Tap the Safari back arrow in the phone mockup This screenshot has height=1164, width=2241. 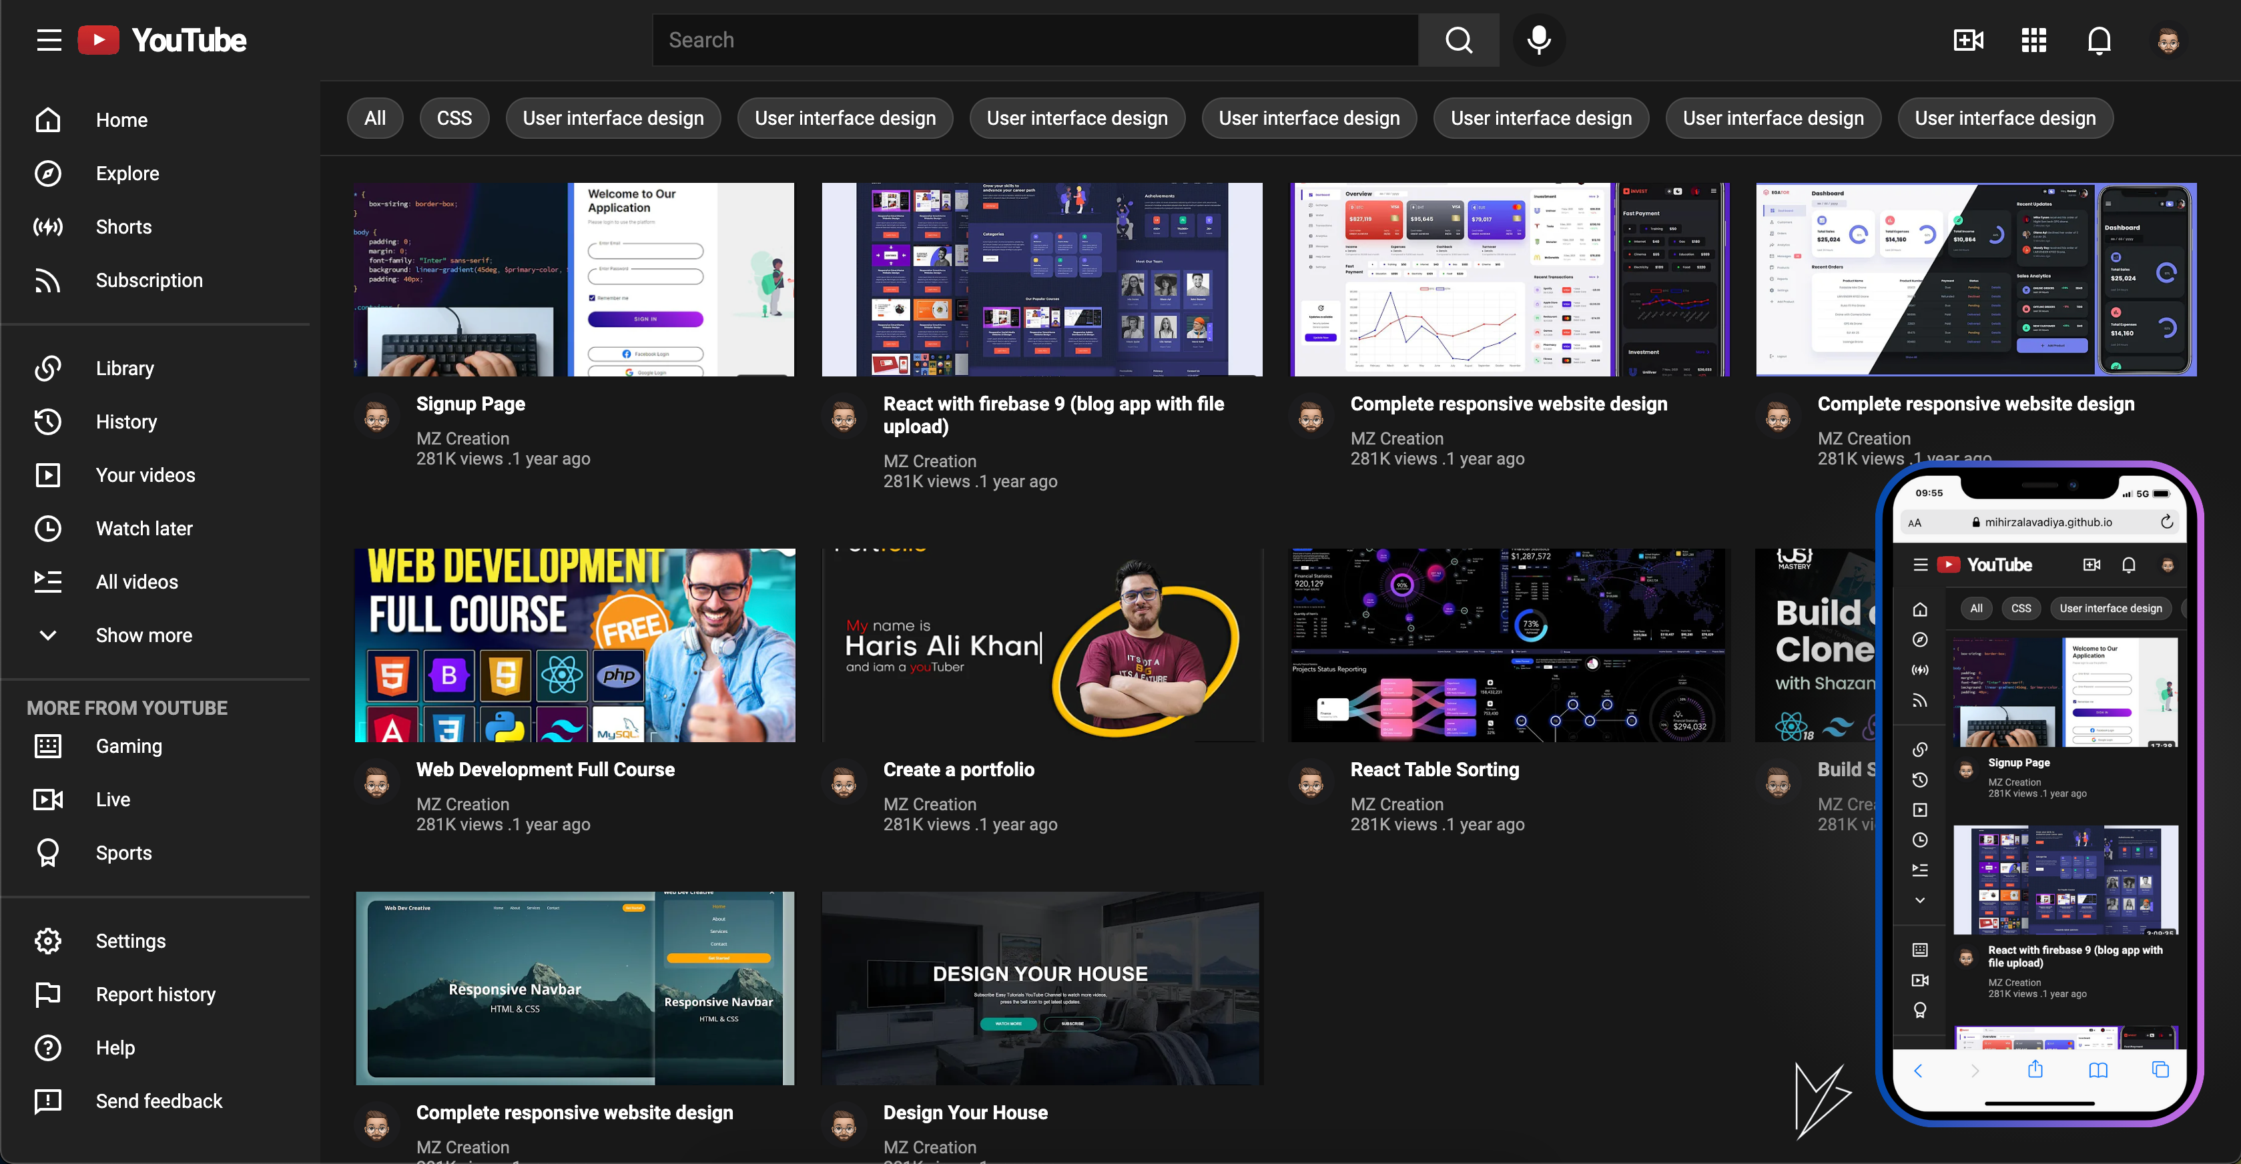1918,1070
